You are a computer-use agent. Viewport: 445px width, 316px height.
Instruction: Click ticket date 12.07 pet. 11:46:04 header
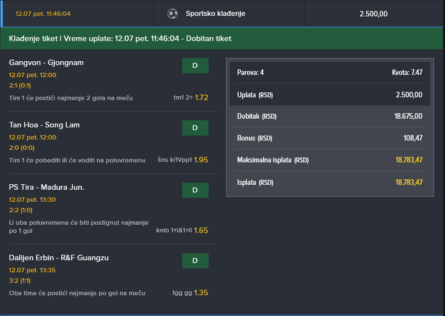pos(43,14)
